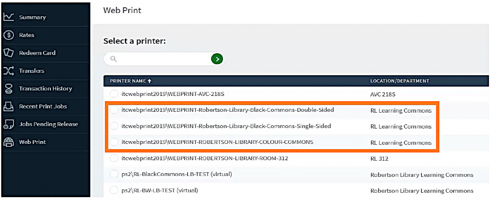The height and width of the screenshot is (200, 491).
Task: Open Transaction History menu item
Action: point(45,89)
